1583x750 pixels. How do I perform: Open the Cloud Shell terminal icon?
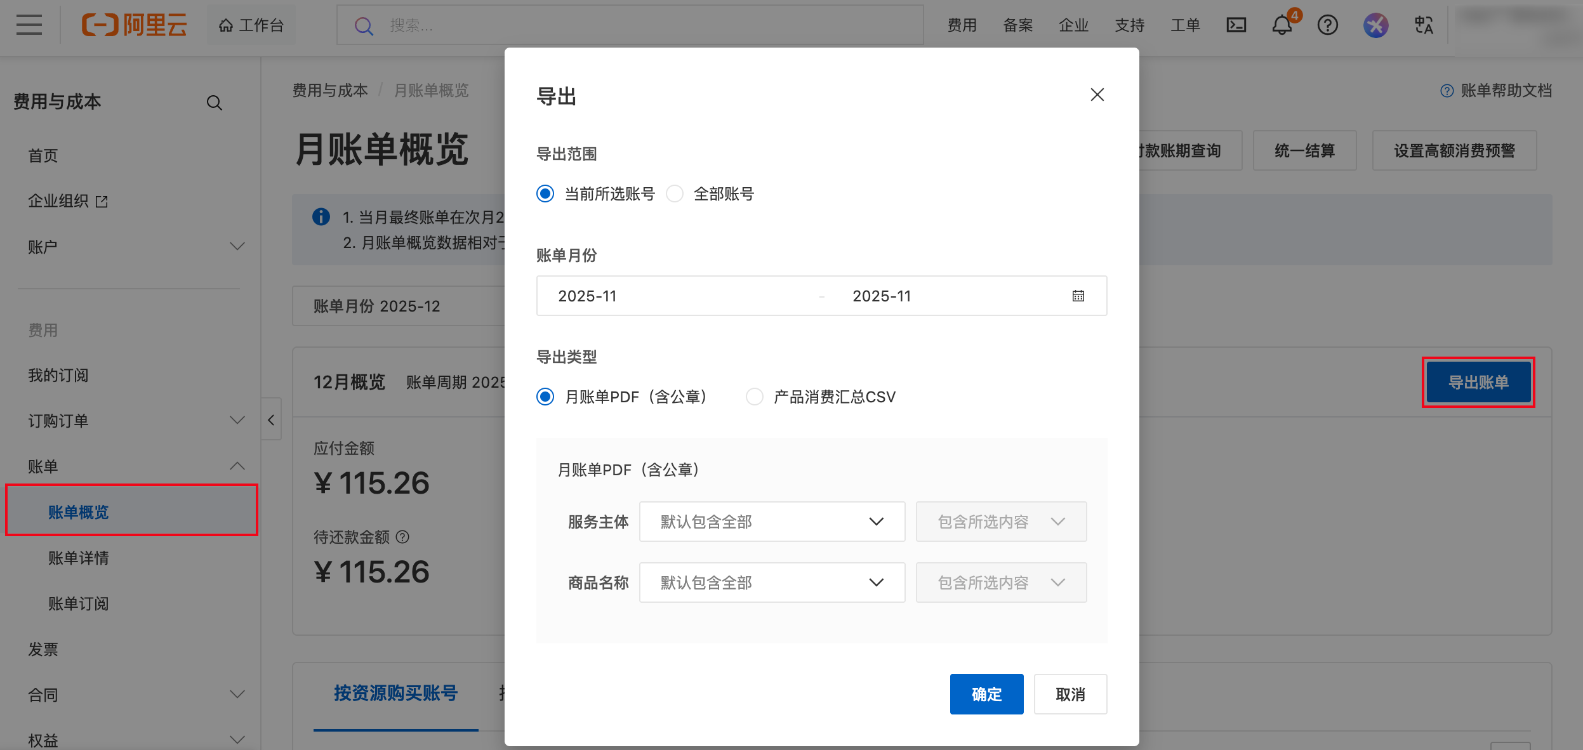(x=1236, y=25)
